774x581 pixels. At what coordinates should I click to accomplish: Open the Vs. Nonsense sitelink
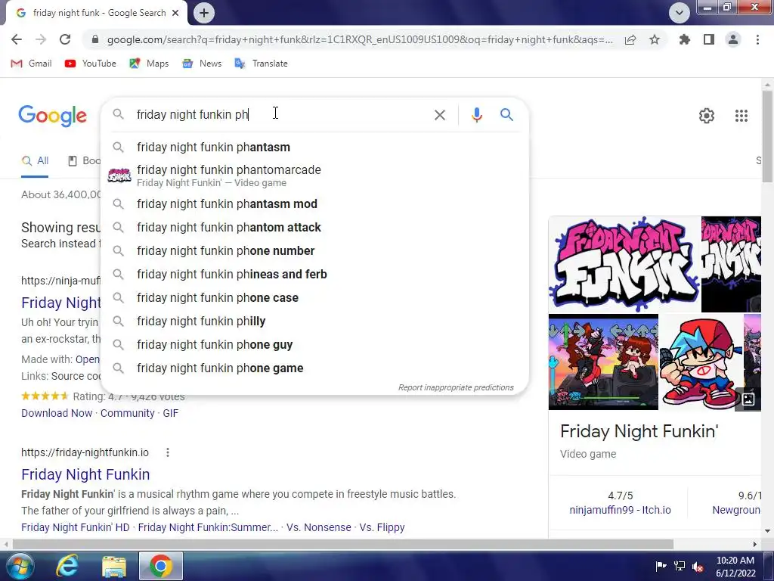pos(318,527)
